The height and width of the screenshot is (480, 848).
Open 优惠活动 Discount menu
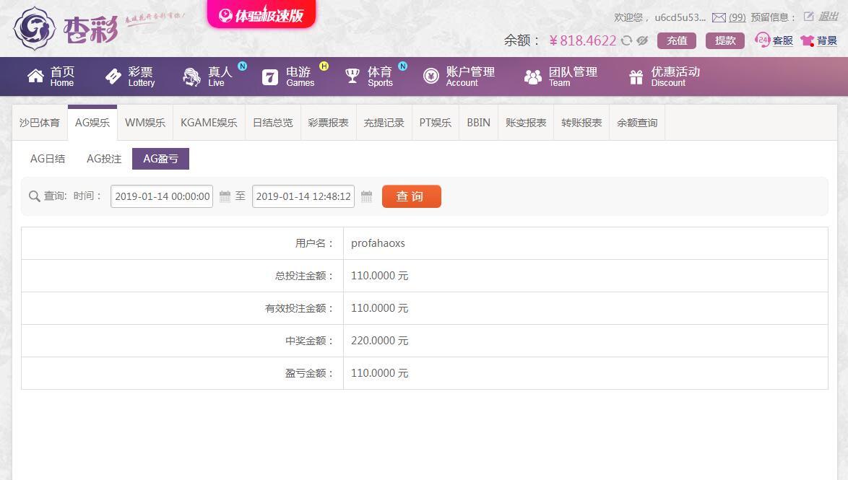675,77
